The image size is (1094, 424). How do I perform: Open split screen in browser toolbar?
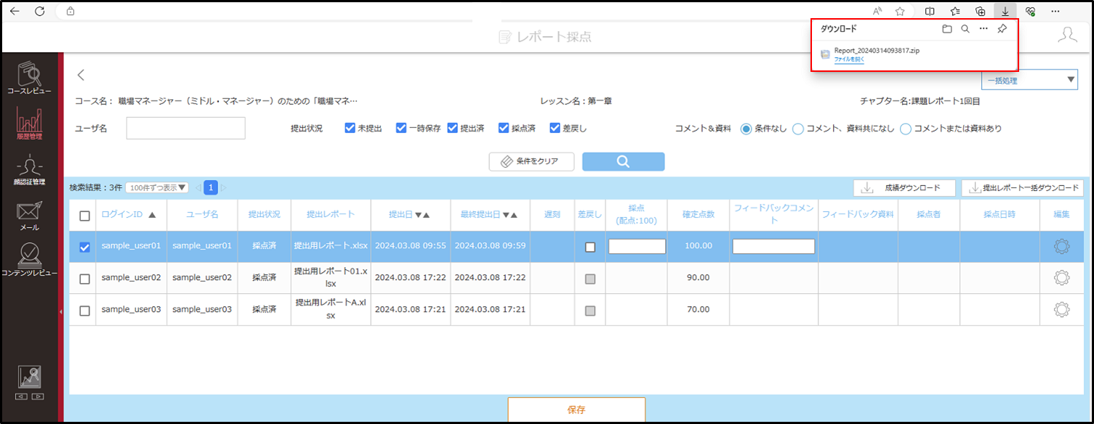point(930,11)
